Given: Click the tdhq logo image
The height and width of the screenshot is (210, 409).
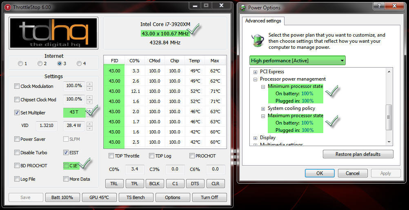Looking at the screenshot, I should (53, 33).
